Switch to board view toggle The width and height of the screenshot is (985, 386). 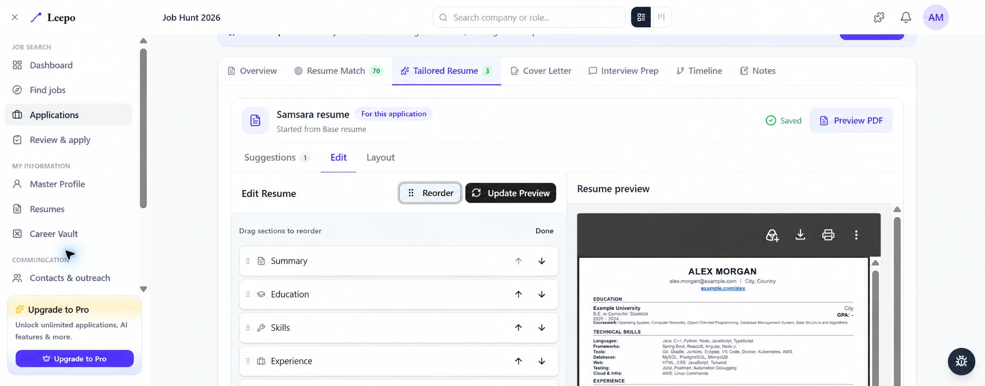click(x=661, y=17)
